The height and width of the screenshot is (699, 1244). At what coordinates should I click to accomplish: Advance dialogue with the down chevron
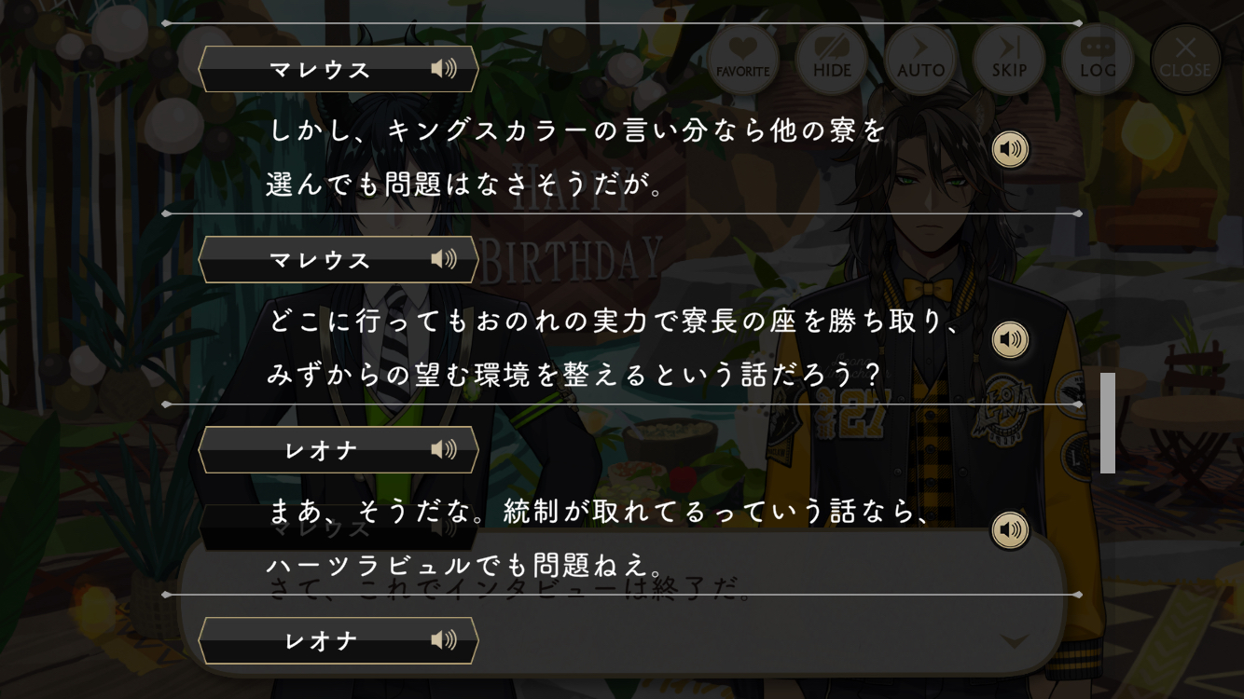[1015, 641]
